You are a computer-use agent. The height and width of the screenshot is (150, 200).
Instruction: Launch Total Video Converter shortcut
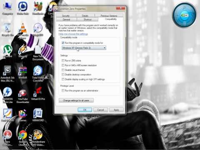38,74
